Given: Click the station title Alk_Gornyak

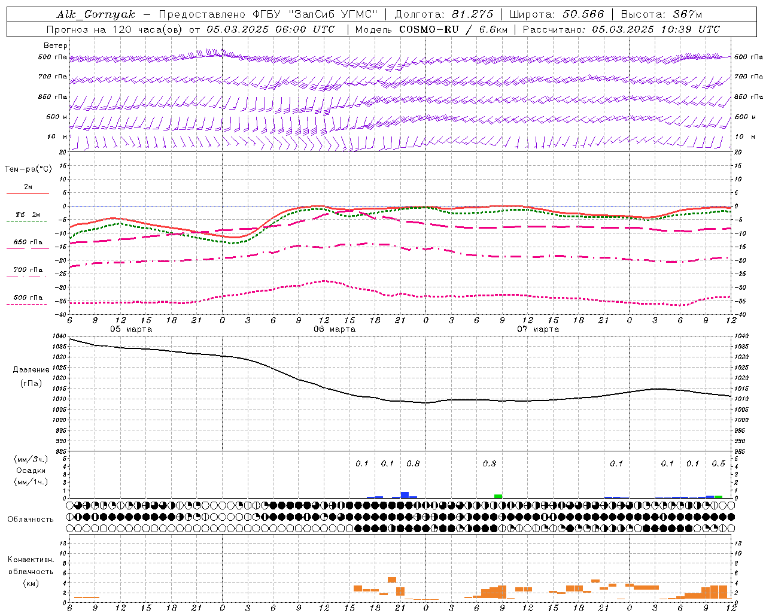Looking at the screenshot, I should pos(96,14).
